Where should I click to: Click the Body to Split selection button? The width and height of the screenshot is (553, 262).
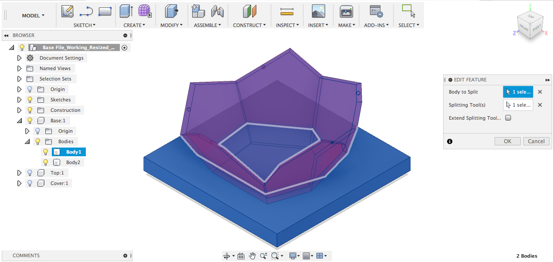[x=518, y=92]
